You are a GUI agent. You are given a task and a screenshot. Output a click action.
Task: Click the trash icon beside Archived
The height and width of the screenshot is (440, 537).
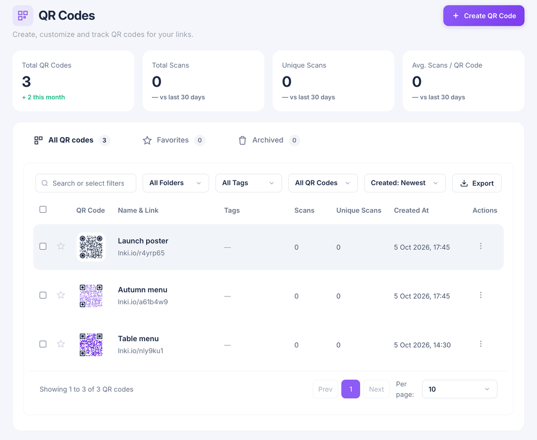click(242, 140)
